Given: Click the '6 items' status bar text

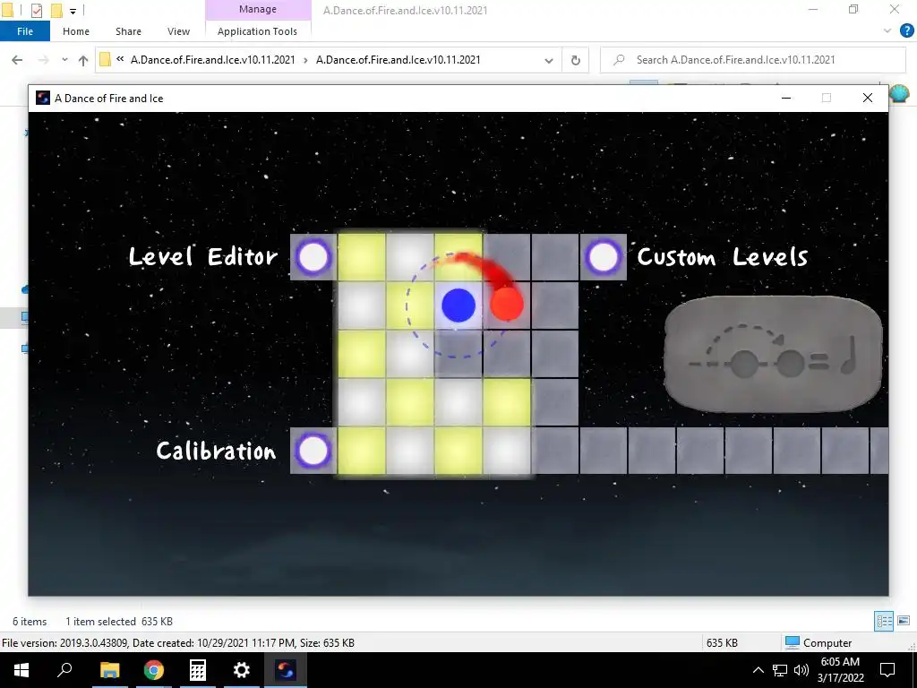Looking at the screenshot, I should tap(30, 622).
